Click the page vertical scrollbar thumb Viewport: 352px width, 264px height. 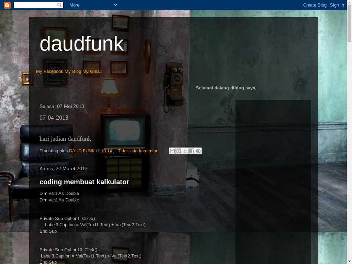click(349, 24)
